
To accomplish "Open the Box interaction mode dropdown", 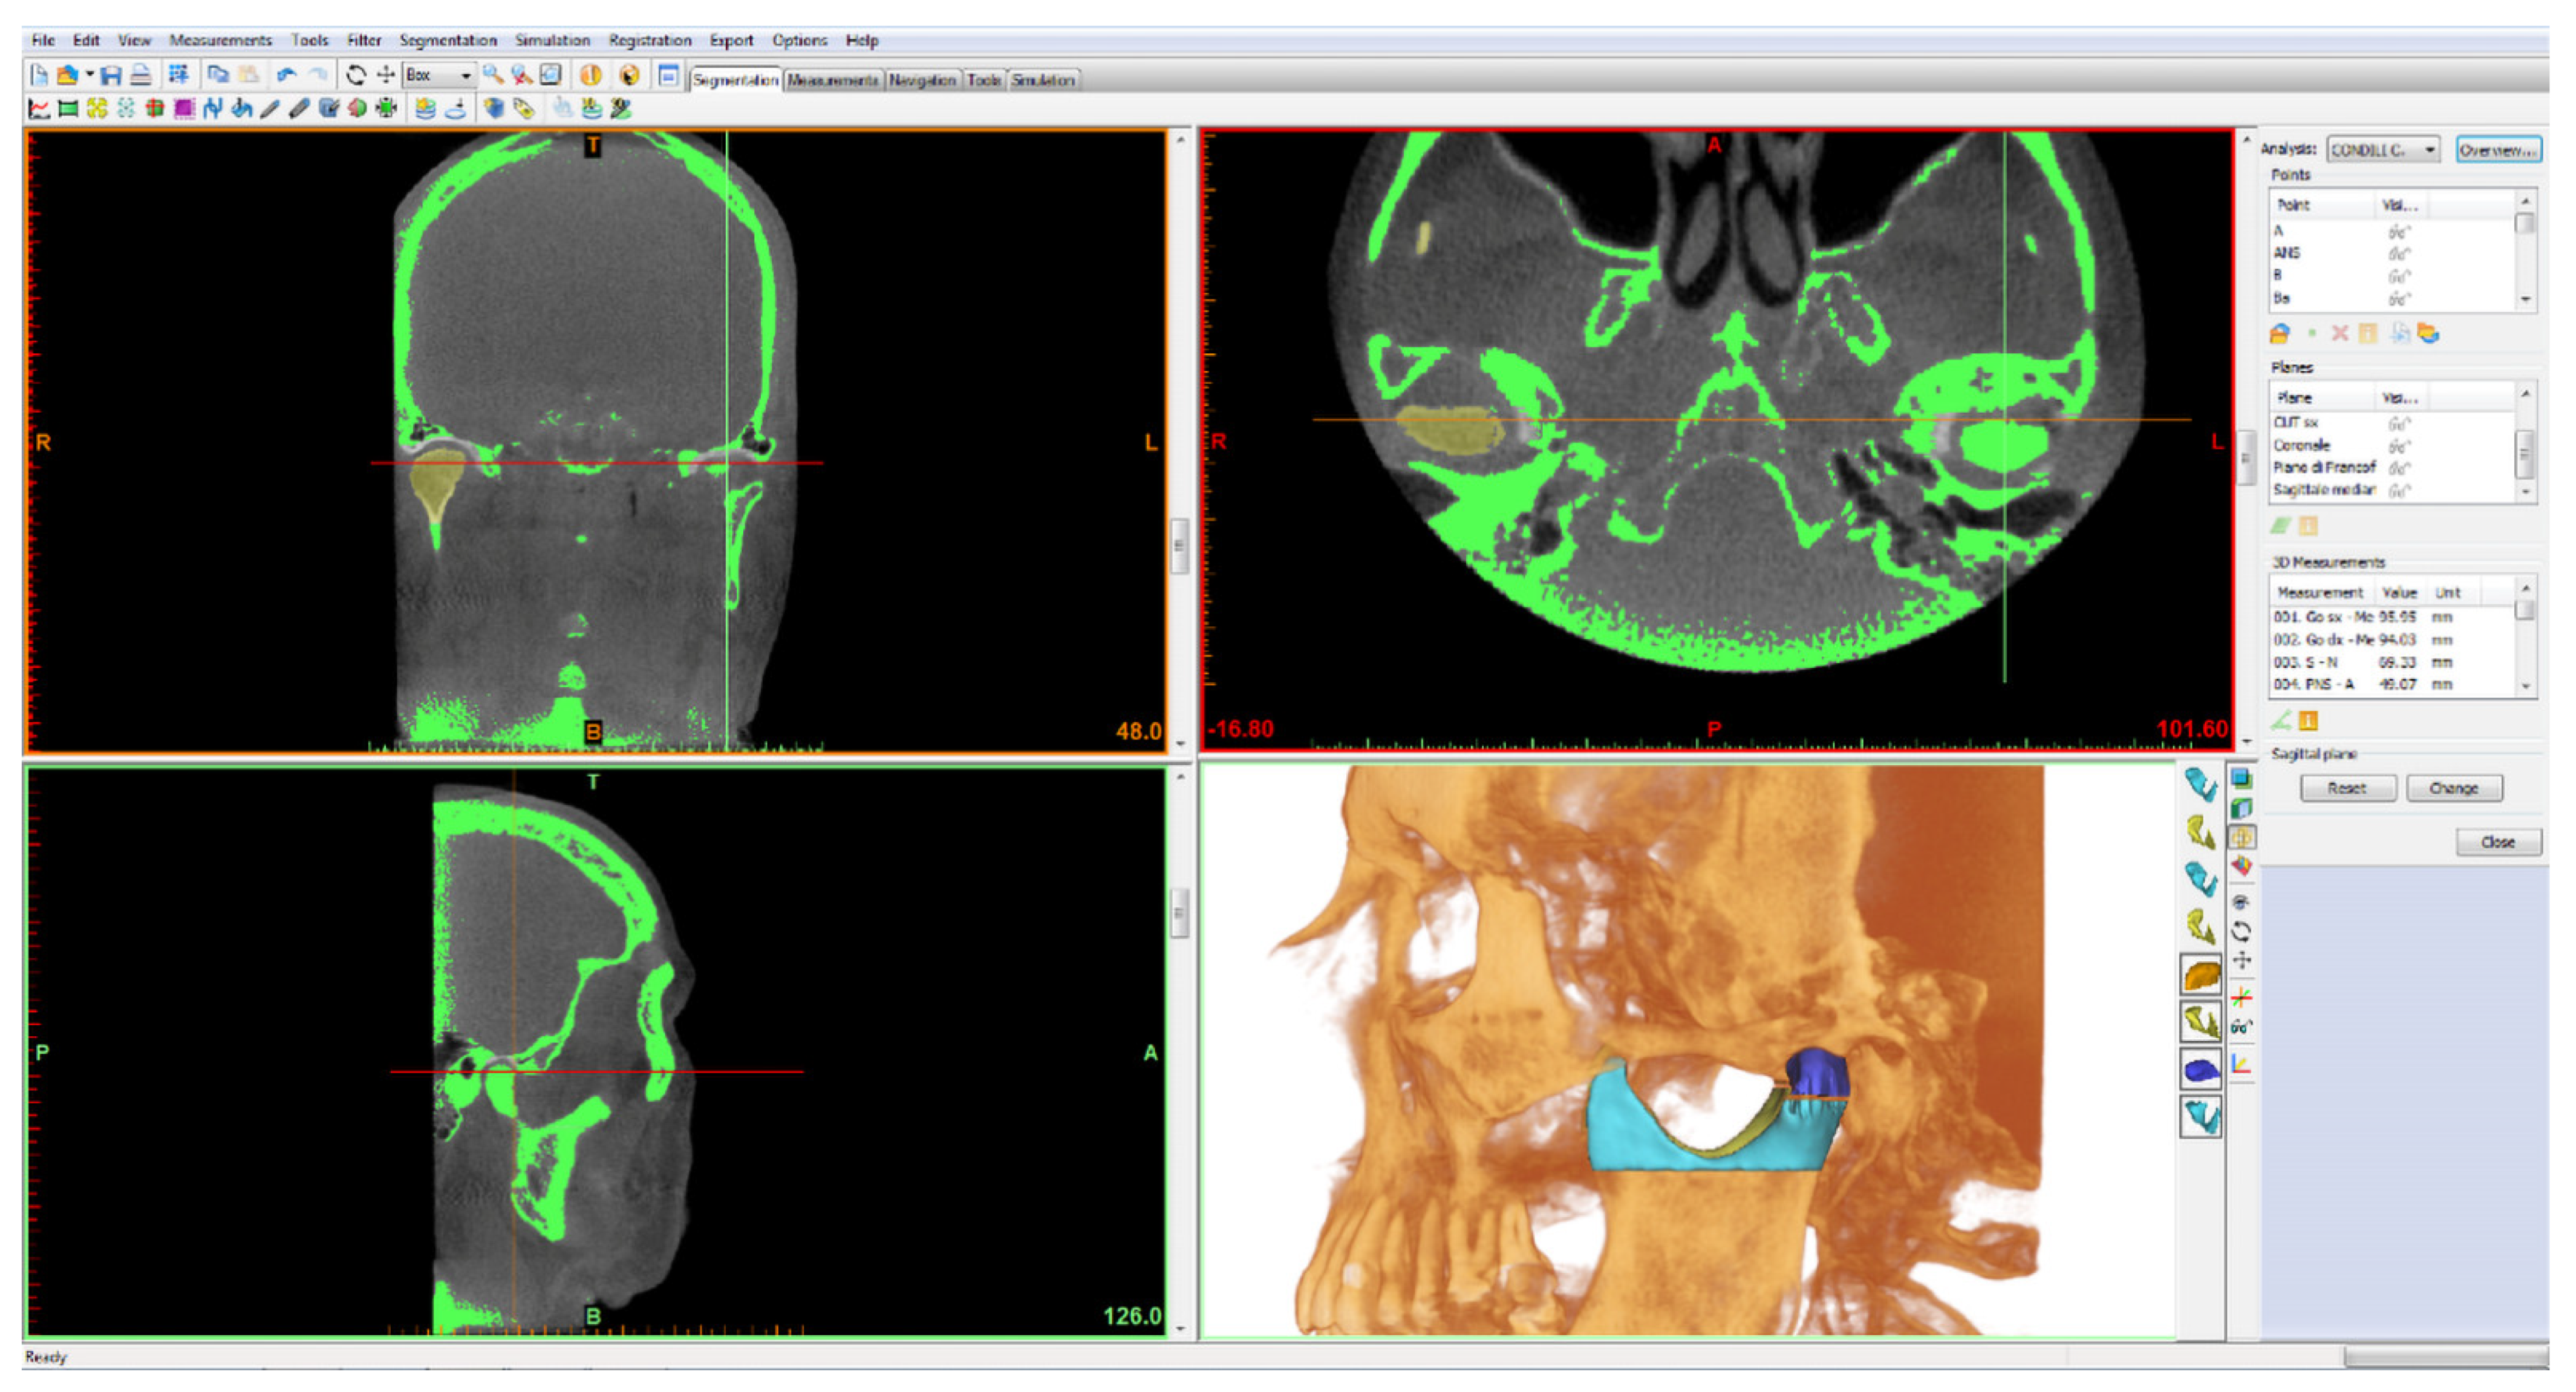I will [465, 76].
